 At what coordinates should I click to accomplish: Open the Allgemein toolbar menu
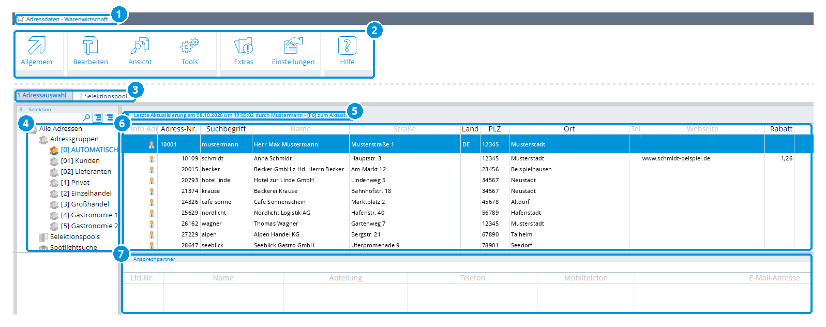click(36, 51)
